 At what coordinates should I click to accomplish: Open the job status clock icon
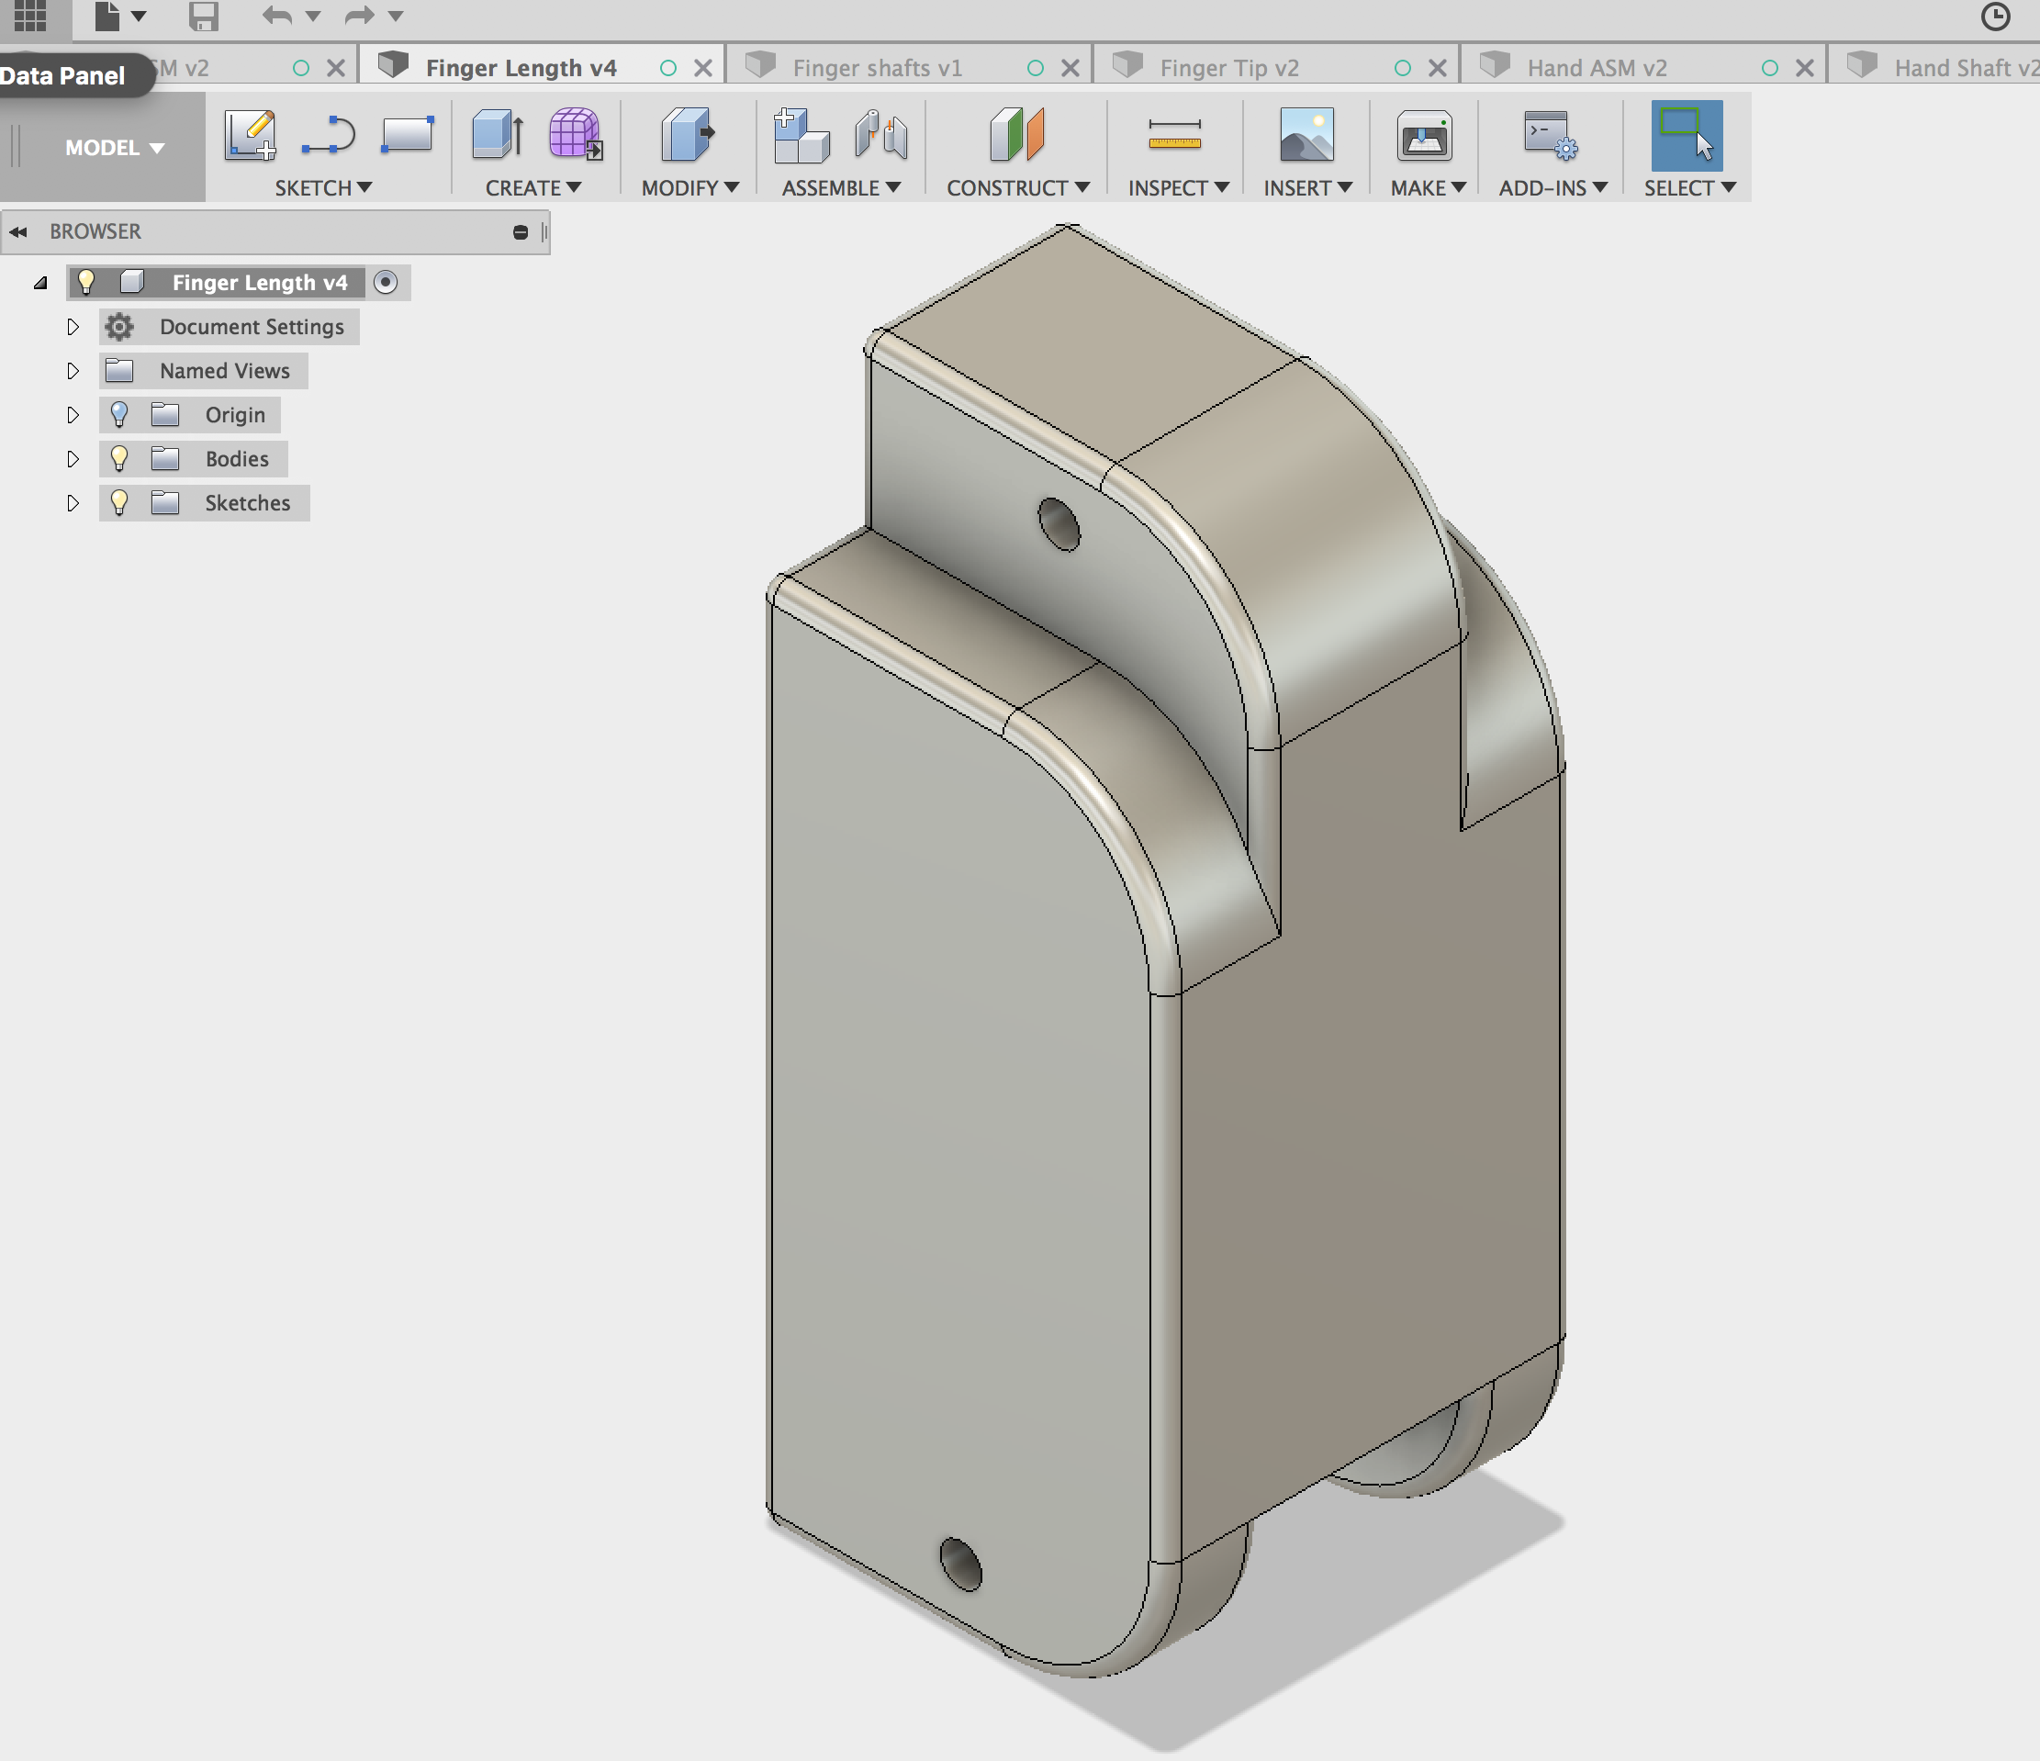pos(1995,16)
